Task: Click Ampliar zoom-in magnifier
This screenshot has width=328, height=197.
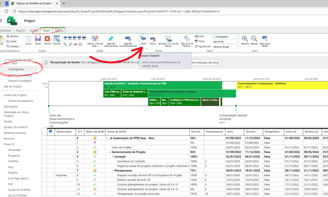Action: 245,39
